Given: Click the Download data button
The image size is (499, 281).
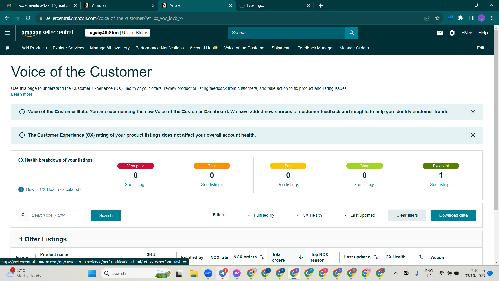Looking at the screenshot, I should pyautogui.click(x=454, y=215).
